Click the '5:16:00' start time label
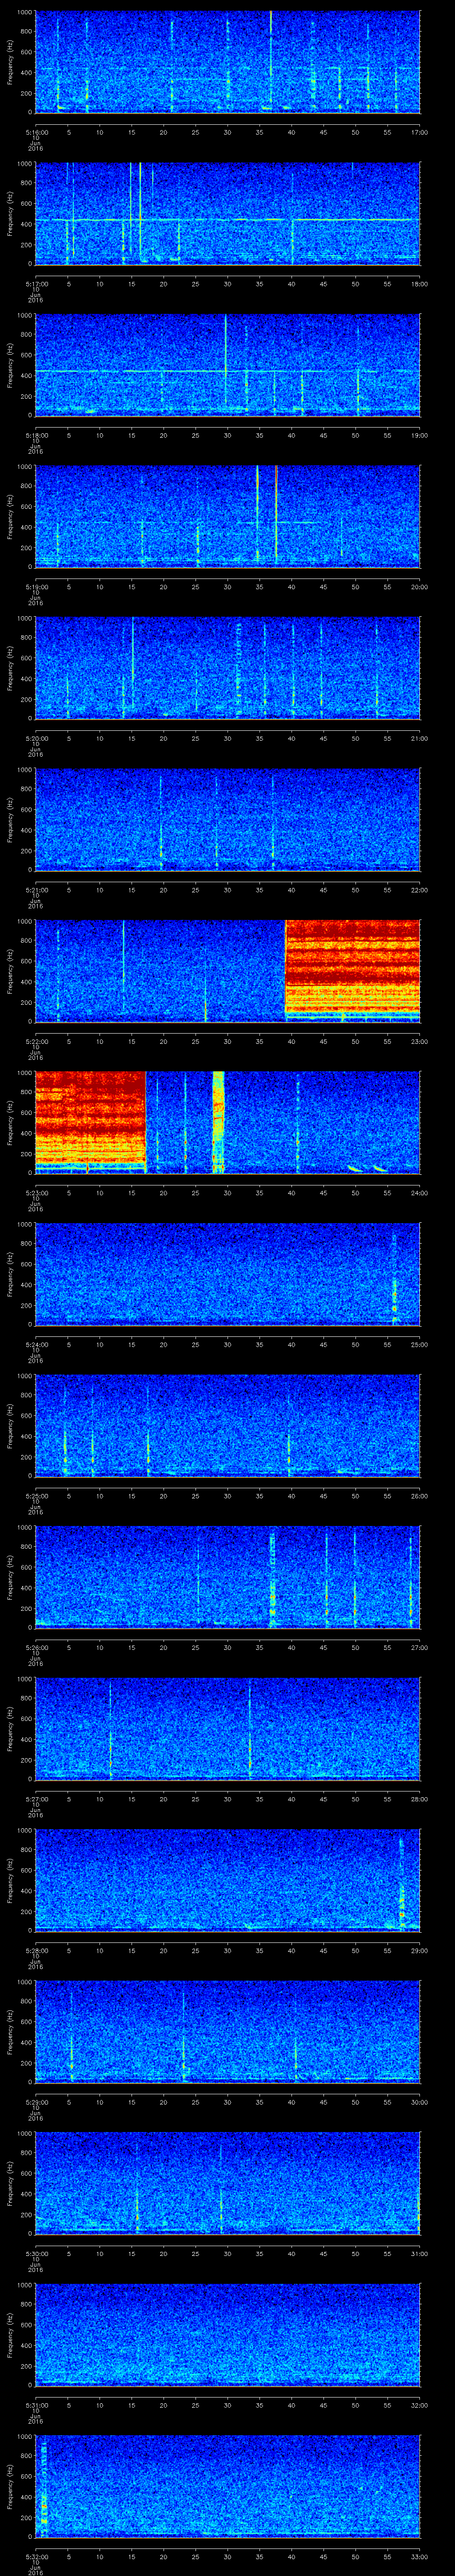This screenshot has height=2576, width=455. 36,132
